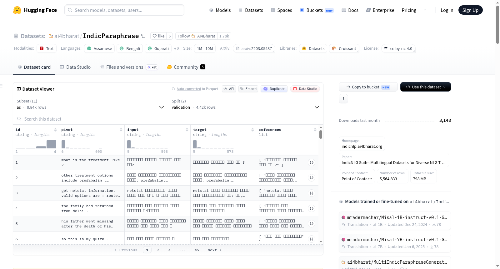This screenshot has height=269, width=500.
Task: Open mradermacher/Misal-1B-instruct model card
Action: click(x=395, y=221)
